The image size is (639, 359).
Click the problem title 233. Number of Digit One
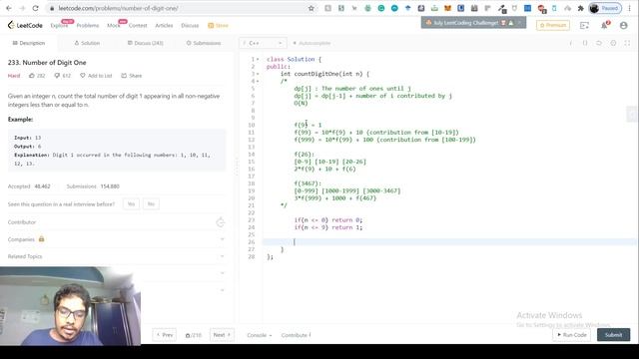pos(47,62)
